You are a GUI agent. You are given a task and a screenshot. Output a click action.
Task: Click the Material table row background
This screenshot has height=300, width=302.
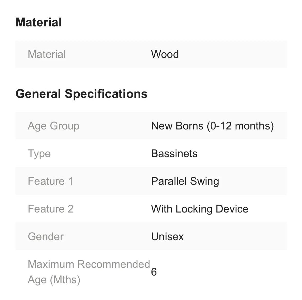(x=151, y=54)
